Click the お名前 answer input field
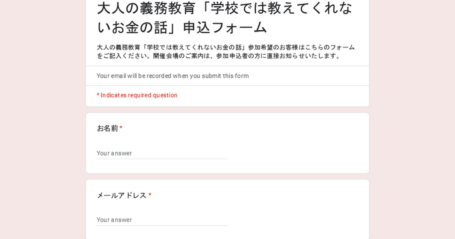 coord(162,153)
